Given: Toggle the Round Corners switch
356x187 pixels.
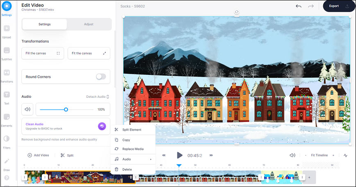Looking at the screenshot, I should click(100, 77).
